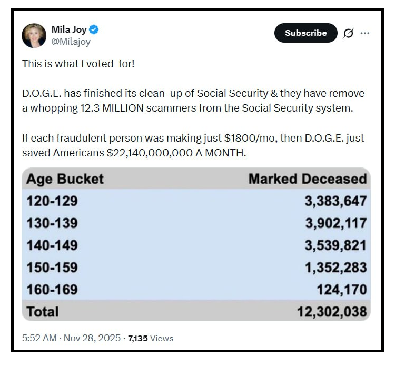
Task: Open the three-dot more options menu
Action: click(x=365, y=33)
